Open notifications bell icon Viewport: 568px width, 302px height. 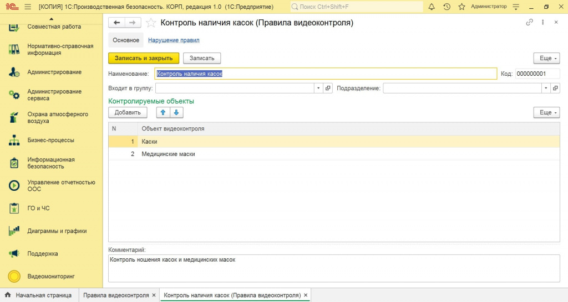coord(432,7)
